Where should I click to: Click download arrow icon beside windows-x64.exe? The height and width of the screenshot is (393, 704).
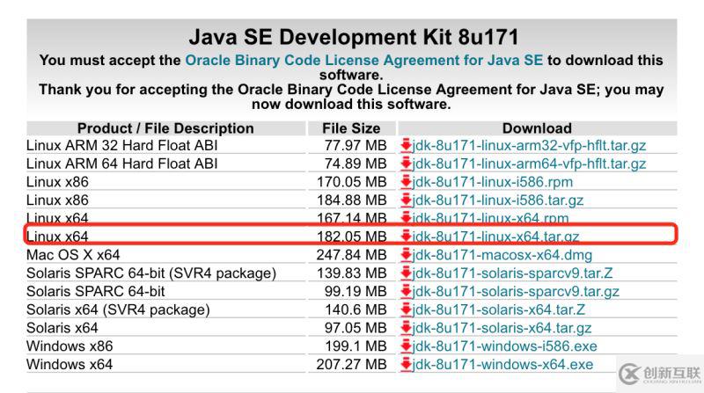(x=406, y=364)
